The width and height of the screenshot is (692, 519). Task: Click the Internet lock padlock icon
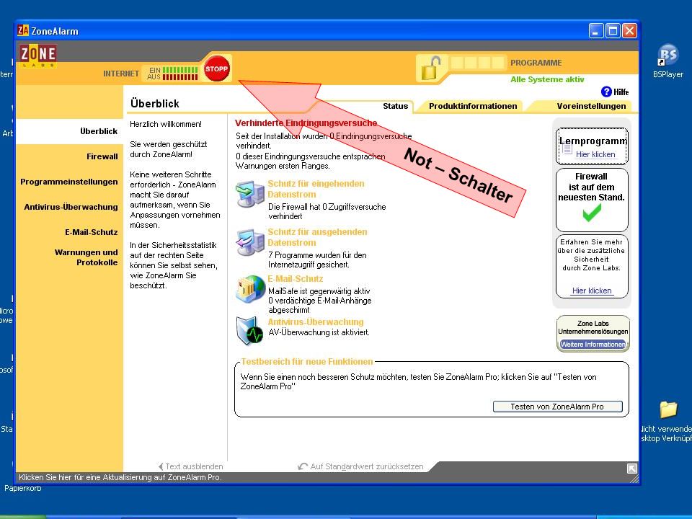coord(431,68)
